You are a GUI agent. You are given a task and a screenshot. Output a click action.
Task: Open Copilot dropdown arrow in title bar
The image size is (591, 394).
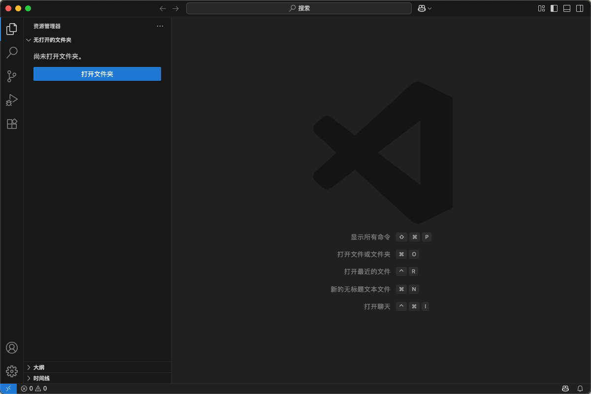[x=430, y=8]
